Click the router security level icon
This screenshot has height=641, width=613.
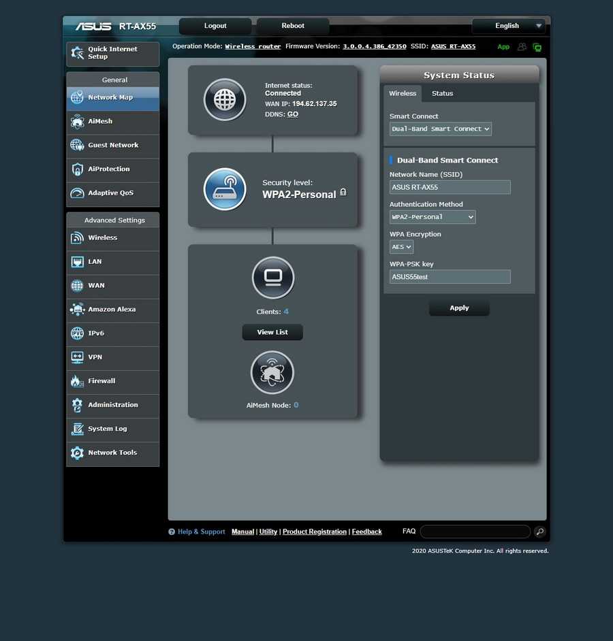point(225,189)
